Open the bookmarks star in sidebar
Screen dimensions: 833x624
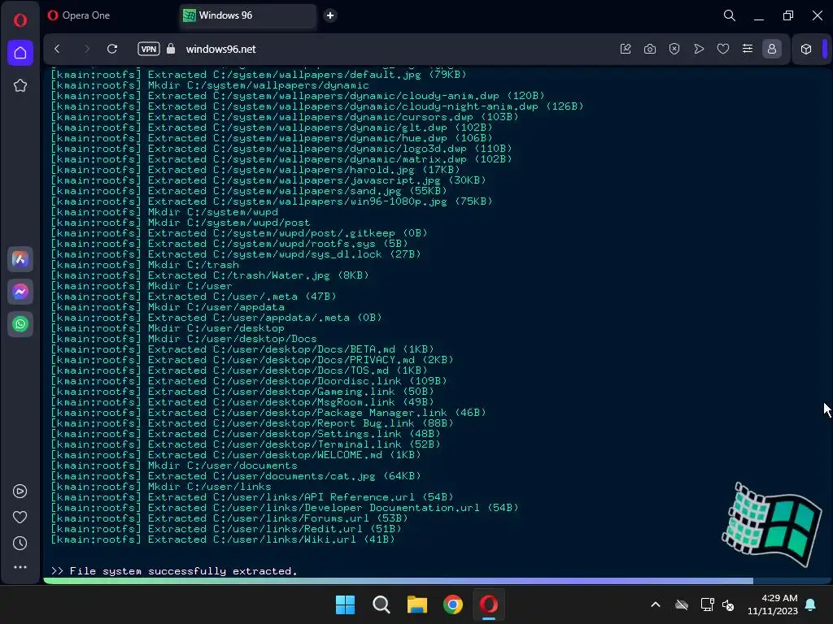click(x=20, y=85)
